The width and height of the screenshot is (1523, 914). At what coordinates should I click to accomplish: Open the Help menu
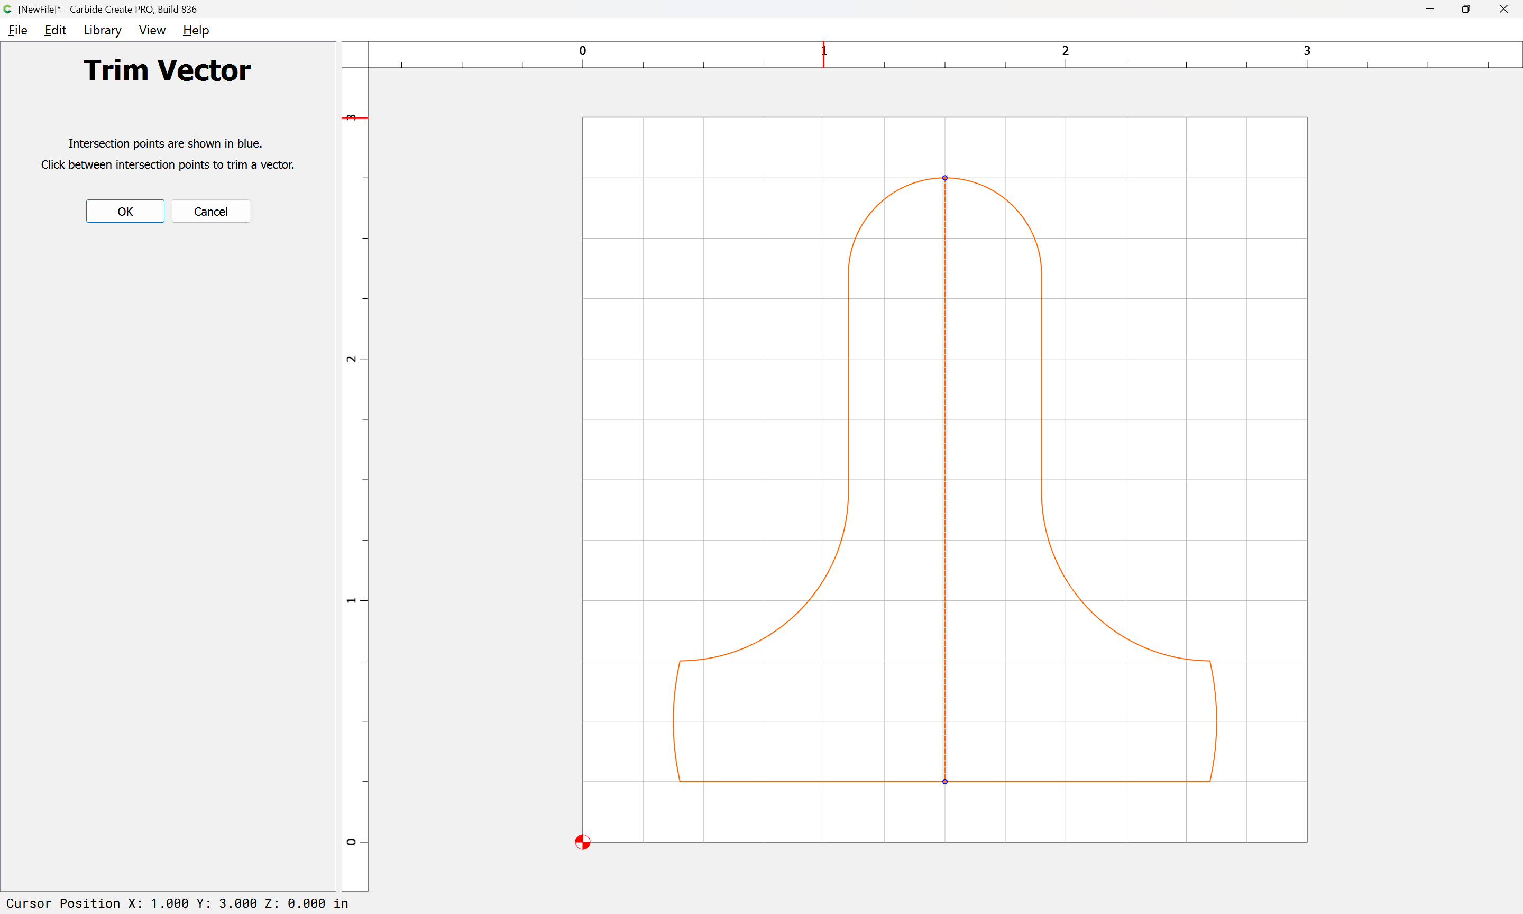[x=196, y=30]
